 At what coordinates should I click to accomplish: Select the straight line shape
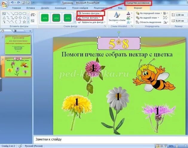tap(8, 13)
